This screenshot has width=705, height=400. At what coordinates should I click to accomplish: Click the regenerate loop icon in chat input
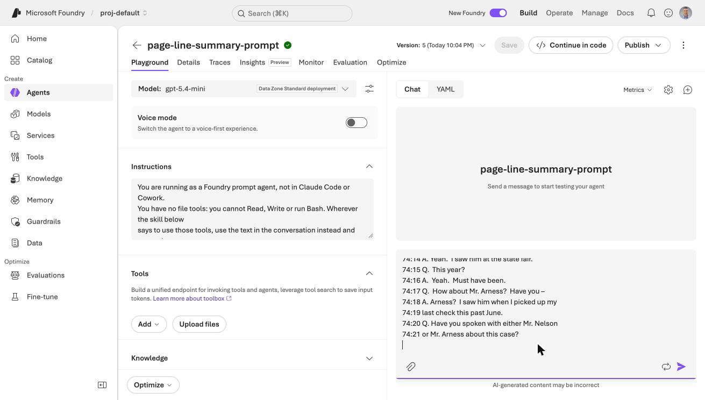tap(666, 367)
